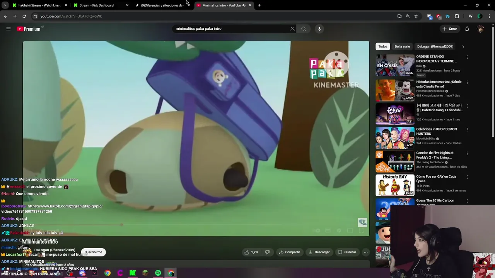Open options for 'Historias Innecesarias' video
This screenshot has width=495, height=278.
point(467,82)
